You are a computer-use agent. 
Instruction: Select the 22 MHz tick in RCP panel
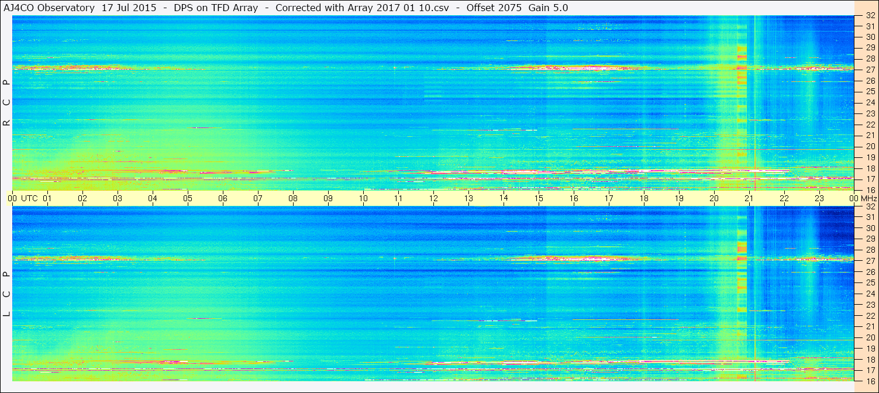point(870,125)
